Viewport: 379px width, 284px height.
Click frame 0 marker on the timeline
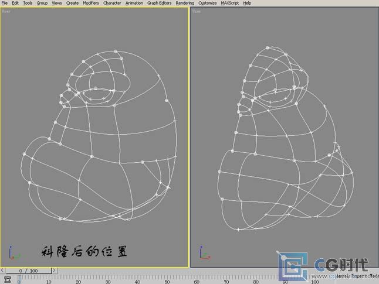(x=19, y=280)
